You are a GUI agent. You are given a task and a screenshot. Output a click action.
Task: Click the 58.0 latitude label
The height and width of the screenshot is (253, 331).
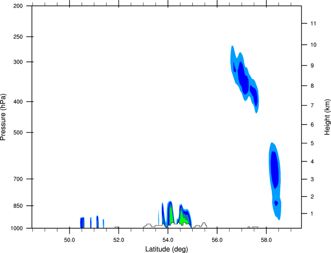click(266, 240)
